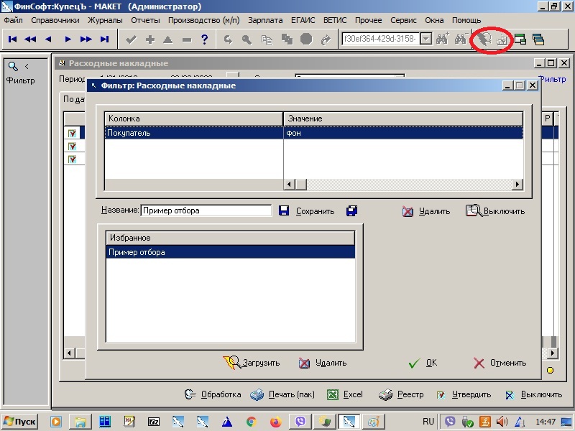
Task: Click the Название input field
Action: tap(206, 210)
